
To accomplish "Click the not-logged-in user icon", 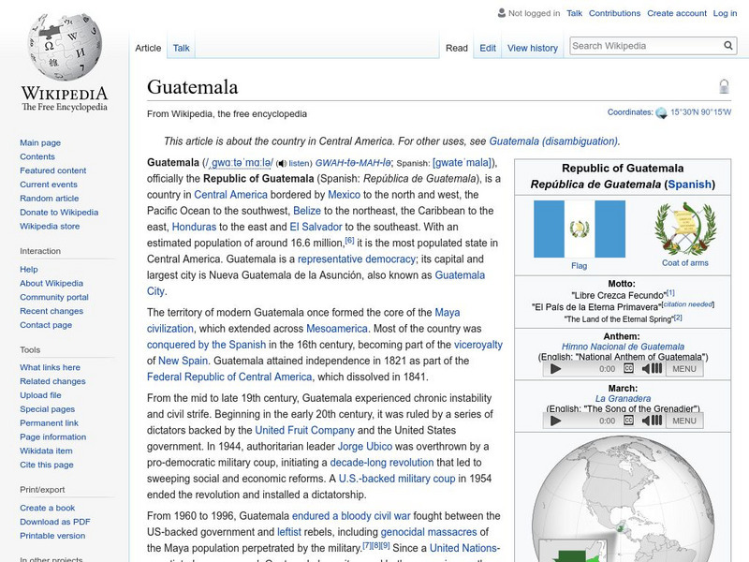I will pos(502,13).
